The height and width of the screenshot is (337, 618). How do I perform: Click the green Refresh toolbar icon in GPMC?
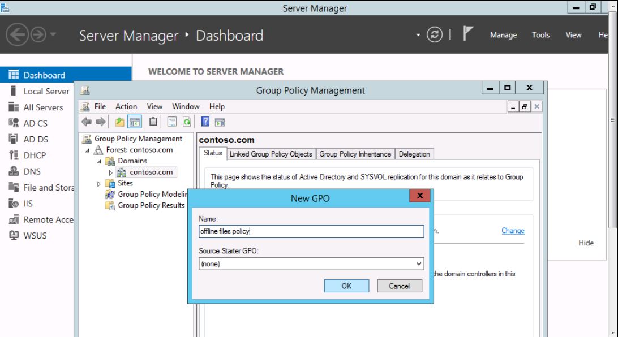click(x=187, y=122)
